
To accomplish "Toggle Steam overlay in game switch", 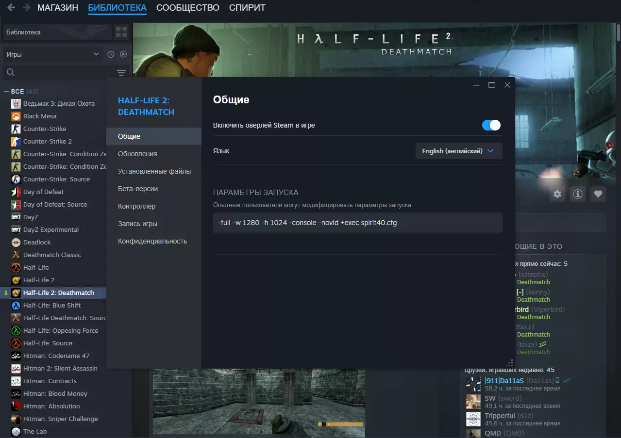I will (491, 125).
